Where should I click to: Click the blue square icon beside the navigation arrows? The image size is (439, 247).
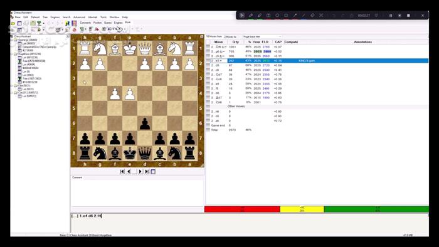tap(153, 172)
